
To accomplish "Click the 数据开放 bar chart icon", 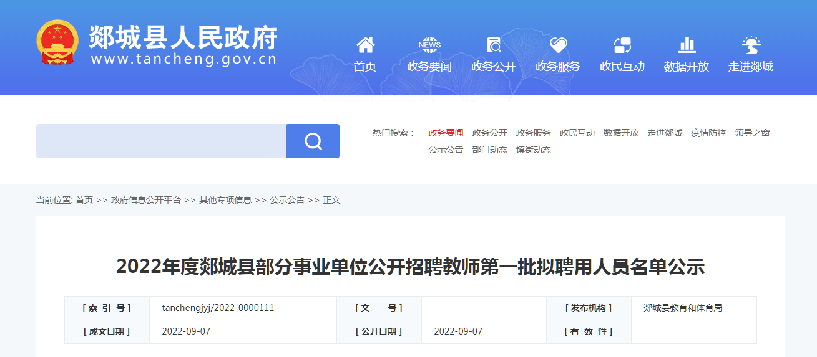I will (687, 45).
